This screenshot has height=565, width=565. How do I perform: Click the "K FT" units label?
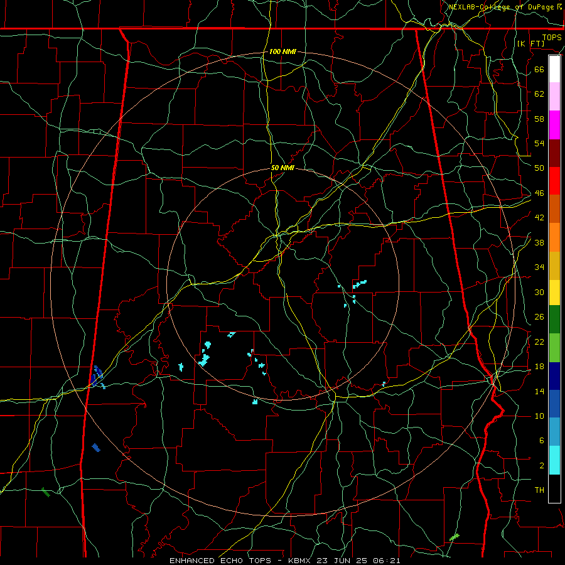(530, 43)
